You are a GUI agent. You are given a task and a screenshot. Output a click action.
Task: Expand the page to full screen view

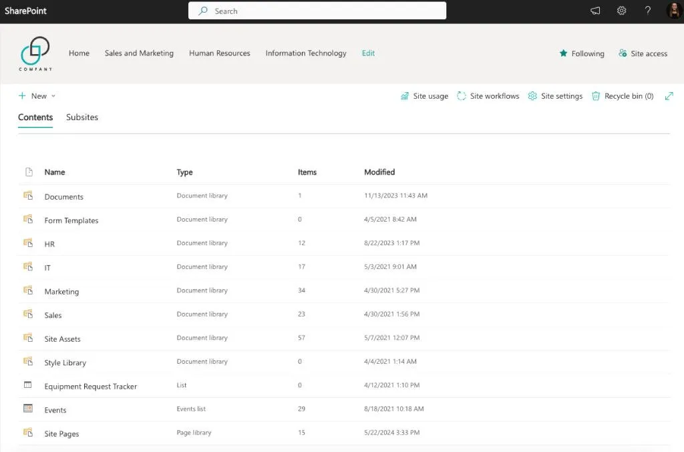pos(669,95)
